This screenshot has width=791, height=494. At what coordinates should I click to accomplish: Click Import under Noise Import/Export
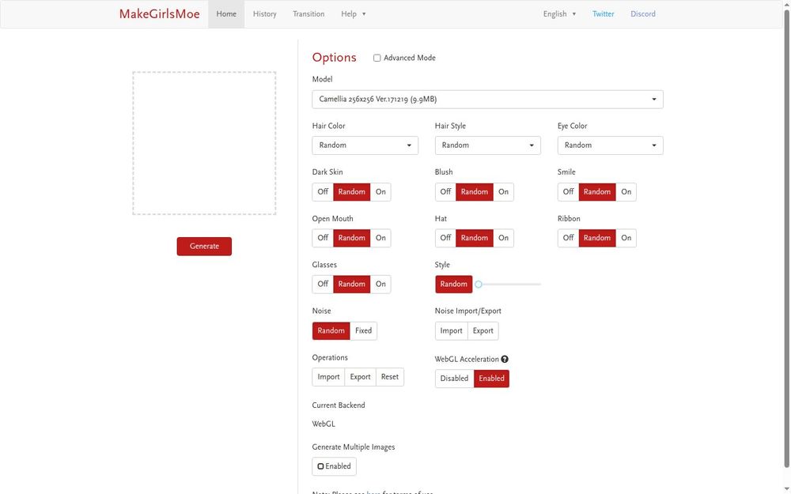coord(451,330)
